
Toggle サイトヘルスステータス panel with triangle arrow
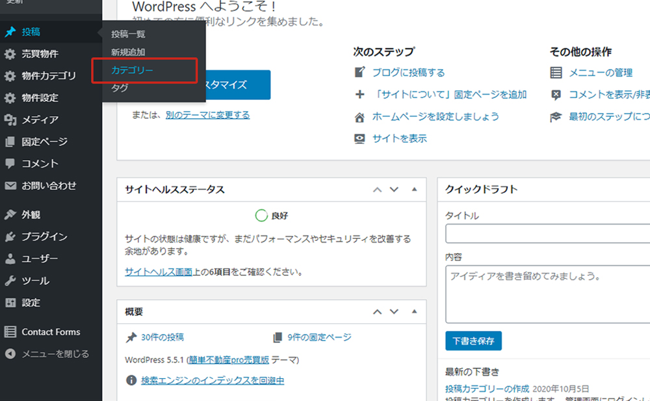[x=414, y=189]
